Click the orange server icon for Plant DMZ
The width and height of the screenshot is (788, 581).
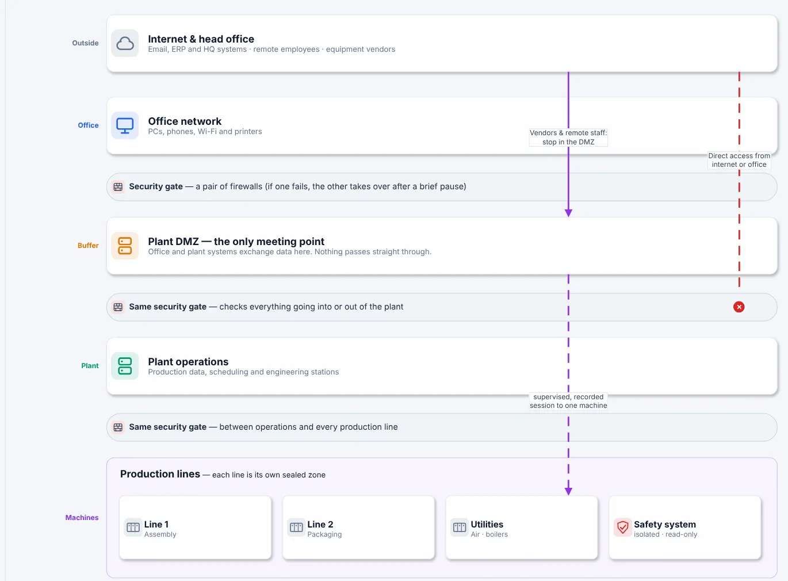point(125,246)
